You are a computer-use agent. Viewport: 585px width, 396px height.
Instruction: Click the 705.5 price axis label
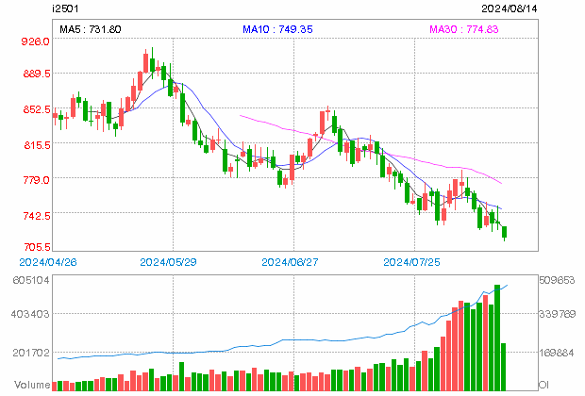point(38,246)
